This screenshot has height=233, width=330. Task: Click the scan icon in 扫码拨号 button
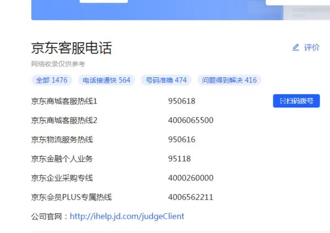(282, 101)
